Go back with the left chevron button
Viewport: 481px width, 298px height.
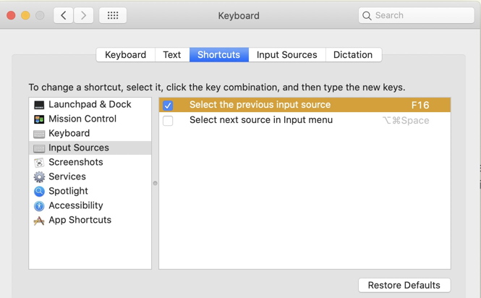pos(64,15)
